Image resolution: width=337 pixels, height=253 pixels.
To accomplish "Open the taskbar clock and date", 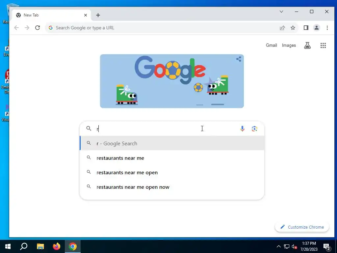I will [x=309, y=246].
